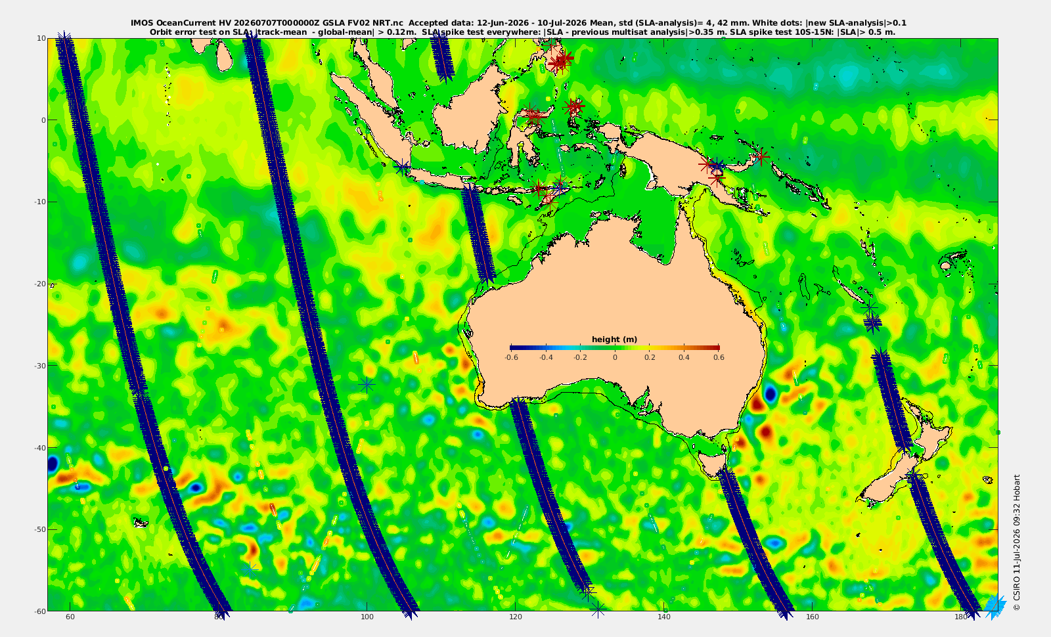Viewport: 1051px width, 637px height.
Task: Click the dark red eddy southeast of Australia
Action: 766,433
